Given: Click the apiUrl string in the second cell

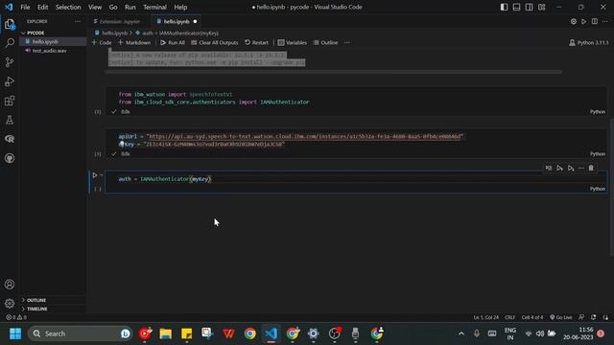Looking at the screenshot, I should tap(305, 136).
